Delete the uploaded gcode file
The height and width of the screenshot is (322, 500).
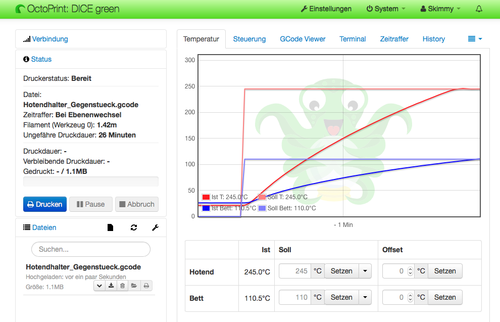pos(123,286)
